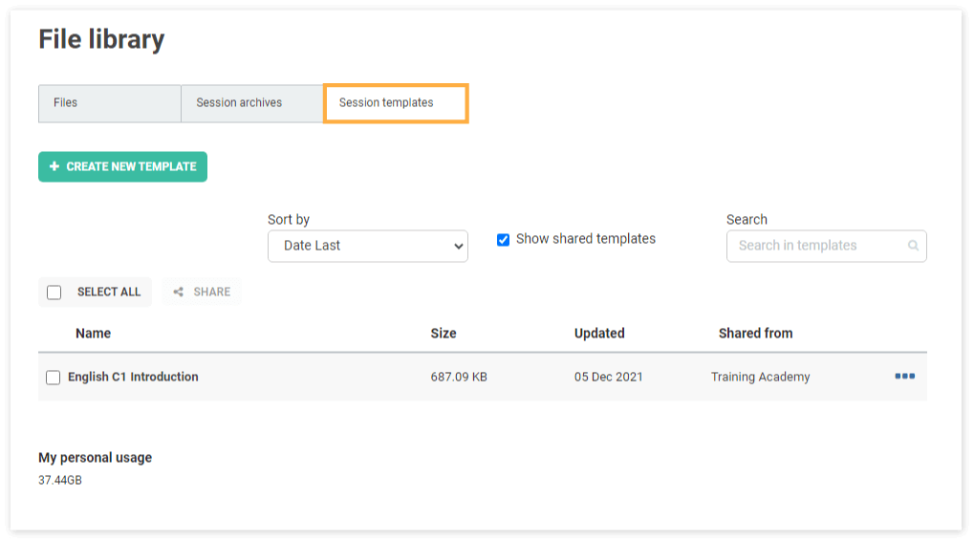
Task: Open the three-dots menu for English C1 Introduction
Action: (904, 376)
